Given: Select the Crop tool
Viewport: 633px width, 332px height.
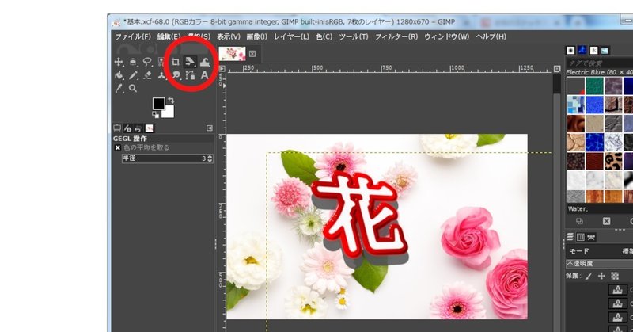Looking at the screenshot, I should tap(176, 62).
